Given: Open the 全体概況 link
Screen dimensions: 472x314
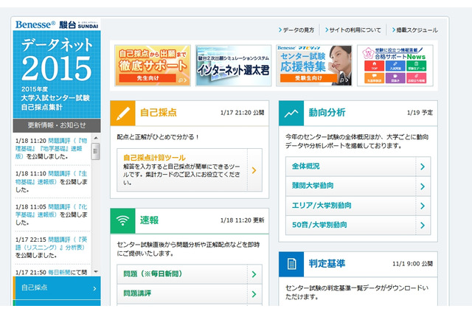Looking at the screenshot, I should point(305,166).
